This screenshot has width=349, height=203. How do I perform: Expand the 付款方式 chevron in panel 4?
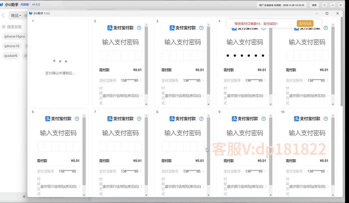(266, 96)
